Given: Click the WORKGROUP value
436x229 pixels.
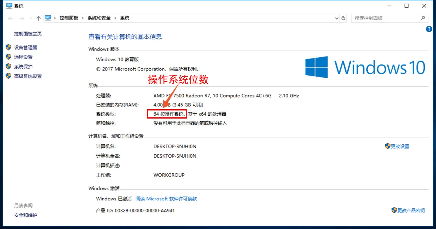Looking at the screenshot, I should point(169,175).
